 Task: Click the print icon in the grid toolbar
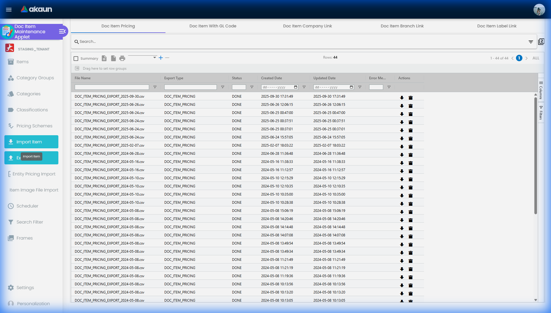122,58
